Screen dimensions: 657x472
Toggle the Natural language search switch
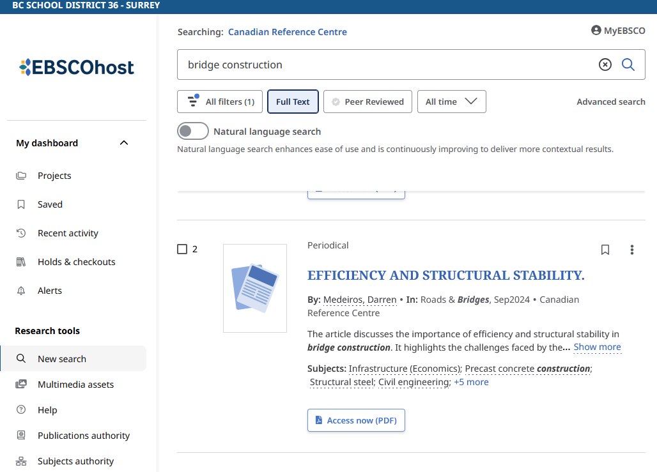pos(193,131)
